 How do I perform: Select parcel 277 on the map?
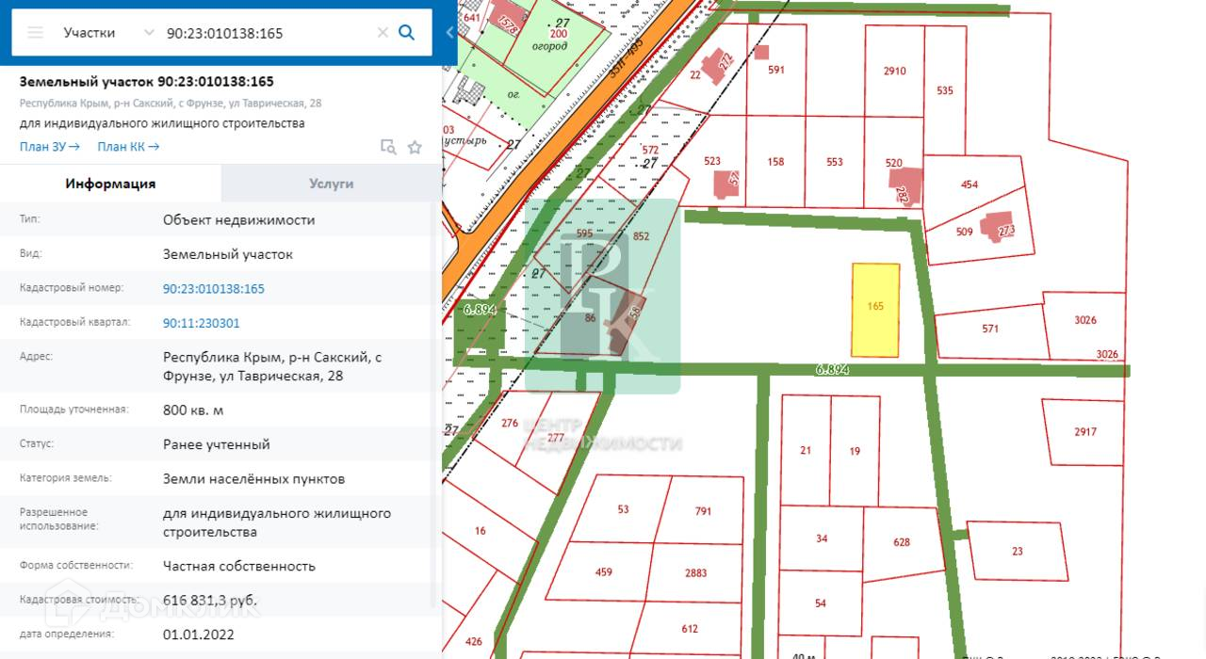[x=555, y=437]
